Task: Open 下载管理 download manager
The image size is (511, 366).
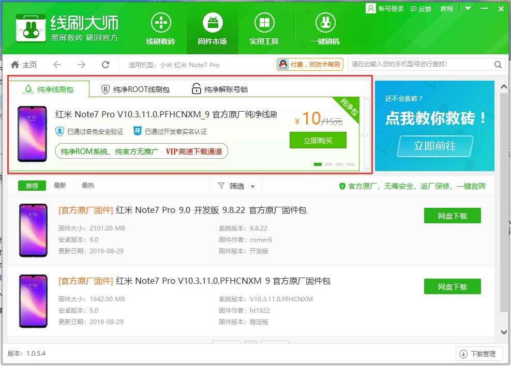Action: click(479, 354)
